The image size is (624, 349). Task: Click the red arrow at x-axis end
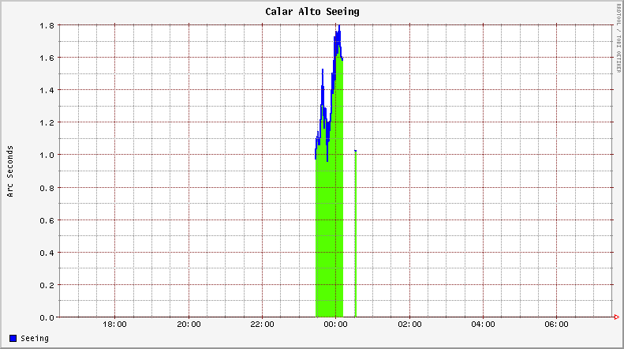coord(616,317)
